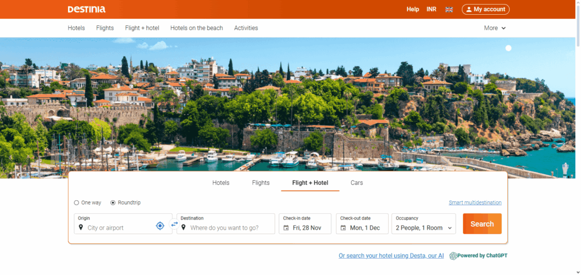Swap origin and destination arrows icon
581x275 pixels.
pos(174,224)
